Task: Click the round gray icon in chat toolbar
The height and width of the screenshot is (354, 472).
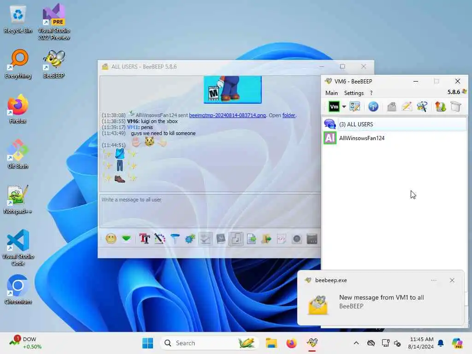Action: (297, 239)
